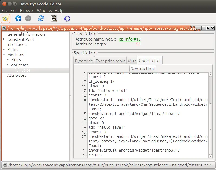Viewport: 216px width, 170px height.
Task: Select the onCreate method label
Action: [x=20, y=65]
